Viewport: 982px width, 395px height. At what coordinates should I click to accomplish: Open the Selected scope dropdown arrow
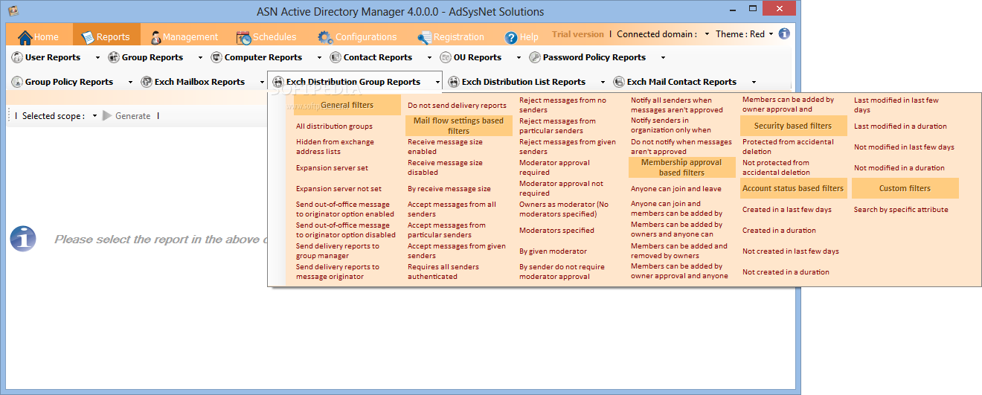pyautogui.click(x=95, y=116)
